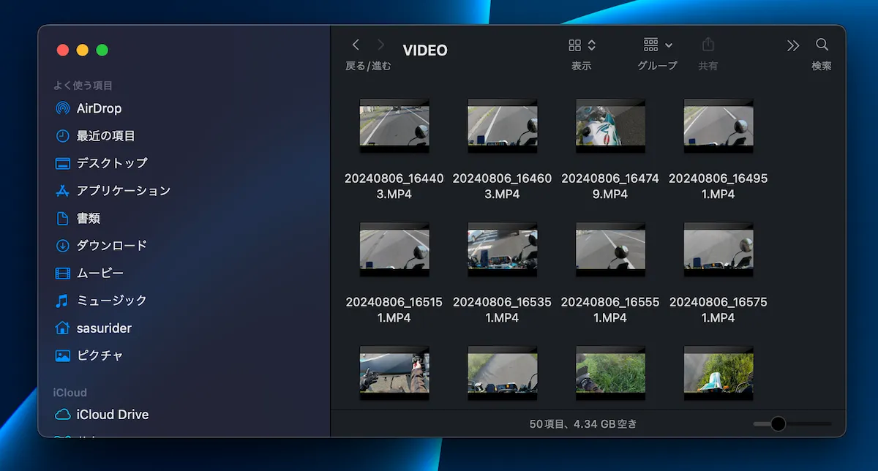Click file name 20240806_164603.MP4

pos(503,186)
